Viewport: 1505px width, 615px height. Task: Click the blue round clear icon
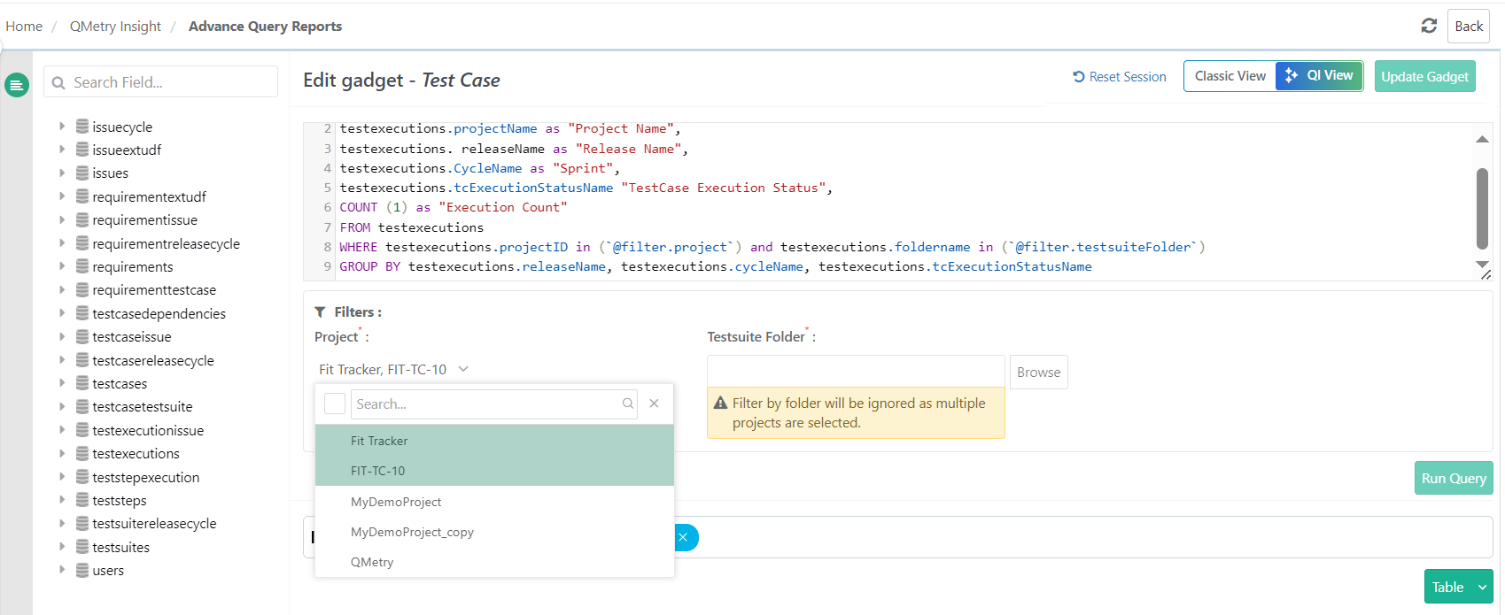pos(684,537)
